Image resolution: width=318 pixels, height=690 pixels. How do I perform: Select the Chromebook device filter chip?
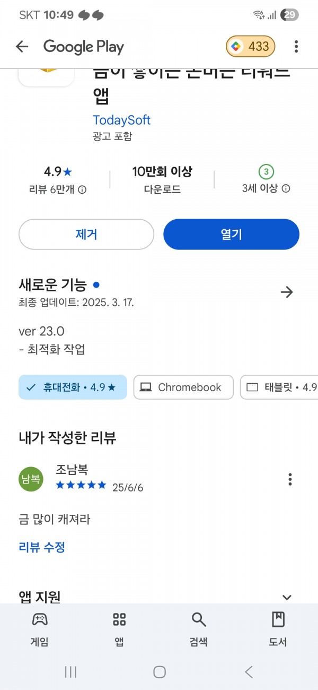183,387
